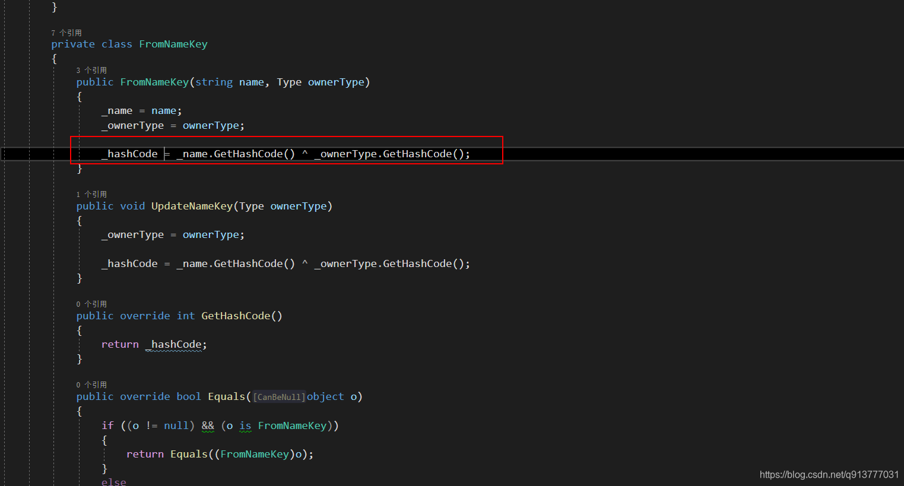Click "_name" in the "_name = name;" line

point(117,110)
